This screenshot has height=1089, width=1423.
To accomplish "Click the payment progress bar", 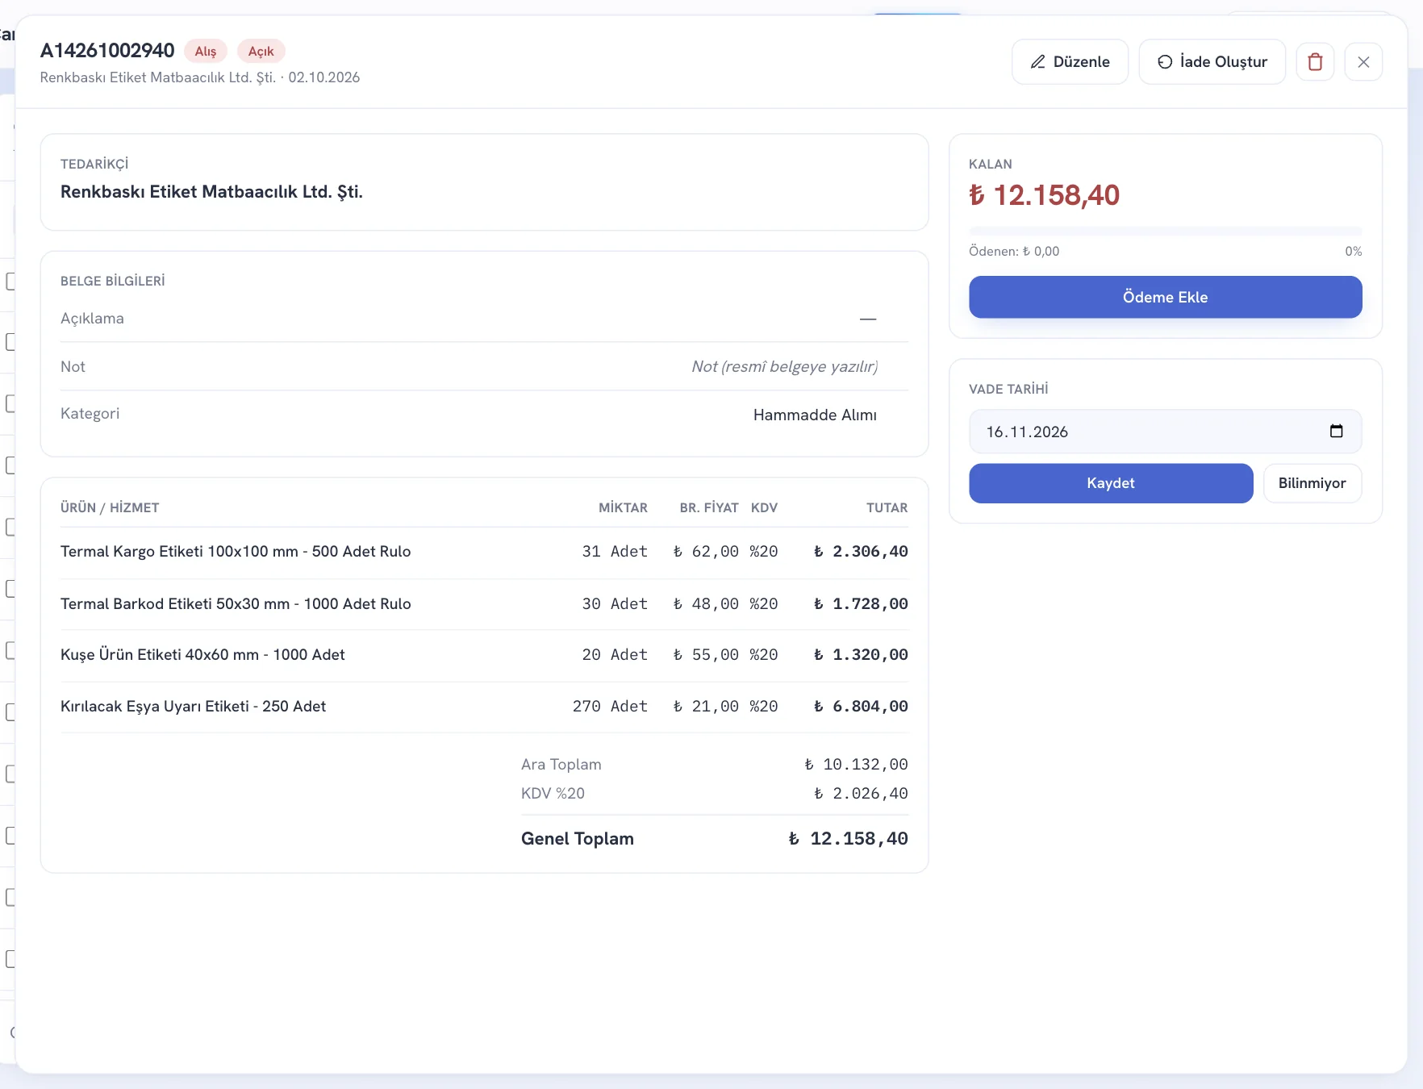I will pos(1165,232).
